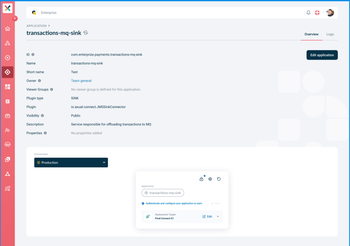Click the disabled Start button
Screen dimensions: 350x246
(216, 203)
